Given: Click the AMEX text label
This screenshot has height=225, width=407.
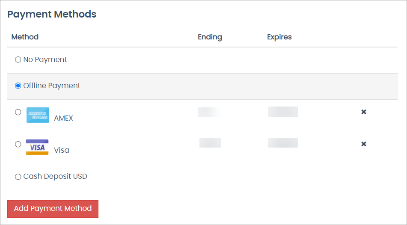Looking at the screenshot, I should click(63, 118).
